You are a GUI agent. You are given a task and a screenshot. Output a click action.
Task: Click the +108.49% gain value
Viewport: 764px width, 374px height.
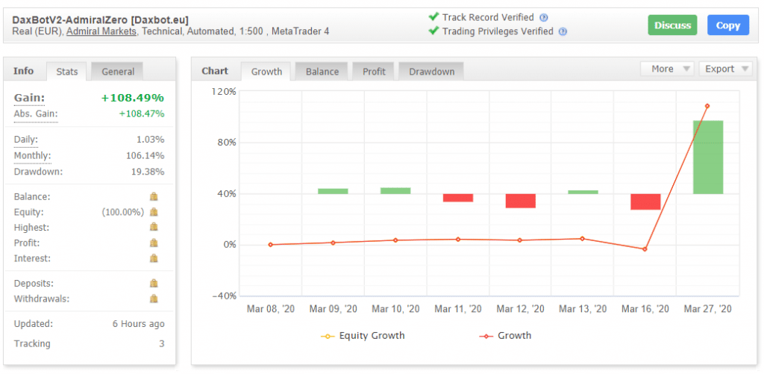pyautogui.click(x=133, y=98)
